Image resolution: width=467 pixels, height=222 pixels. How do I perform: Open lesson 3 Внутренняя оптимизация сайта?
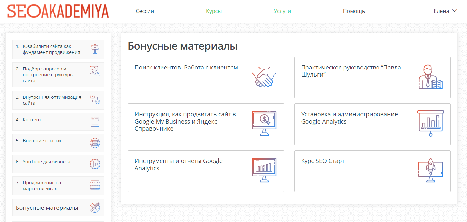58,100
